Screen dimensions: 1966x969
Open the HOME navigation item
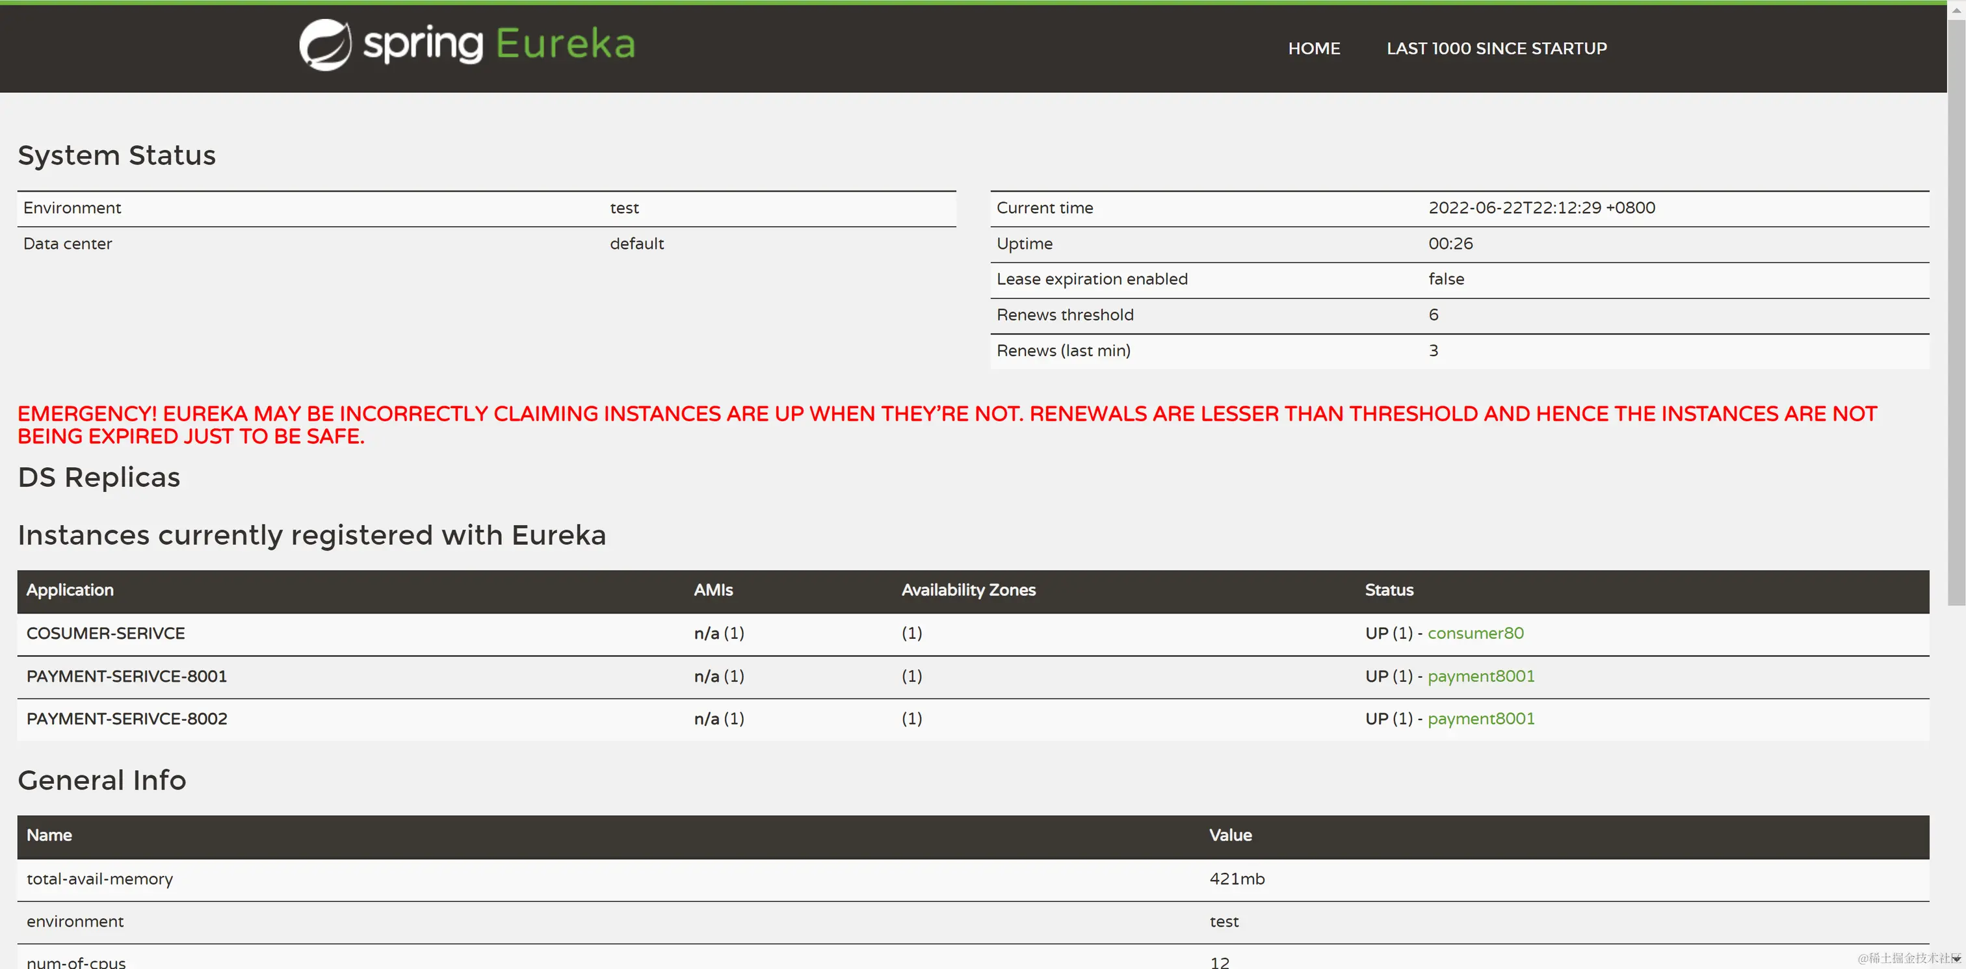1313,48
